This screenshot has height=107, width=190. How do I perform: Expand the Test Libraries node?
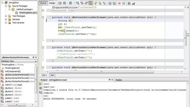click(x=6, y=23)
